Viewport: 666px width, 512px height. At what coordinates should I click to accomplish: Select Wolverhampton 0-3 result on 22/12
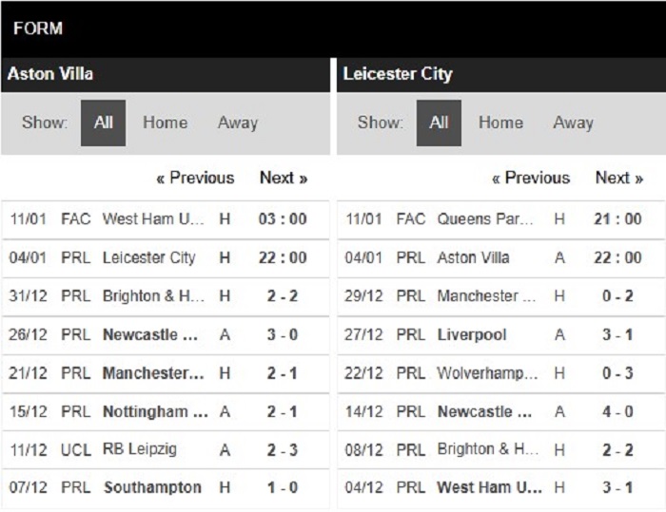coord(501,373)
